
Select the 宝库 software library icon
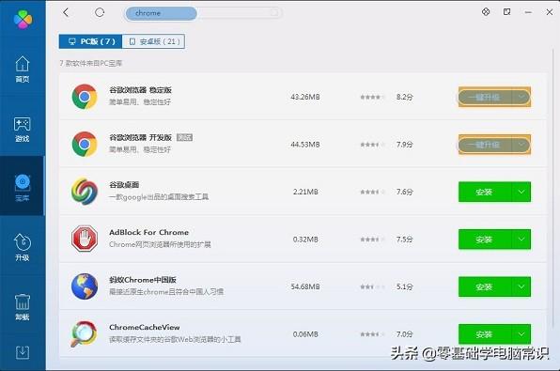(23, 188)
